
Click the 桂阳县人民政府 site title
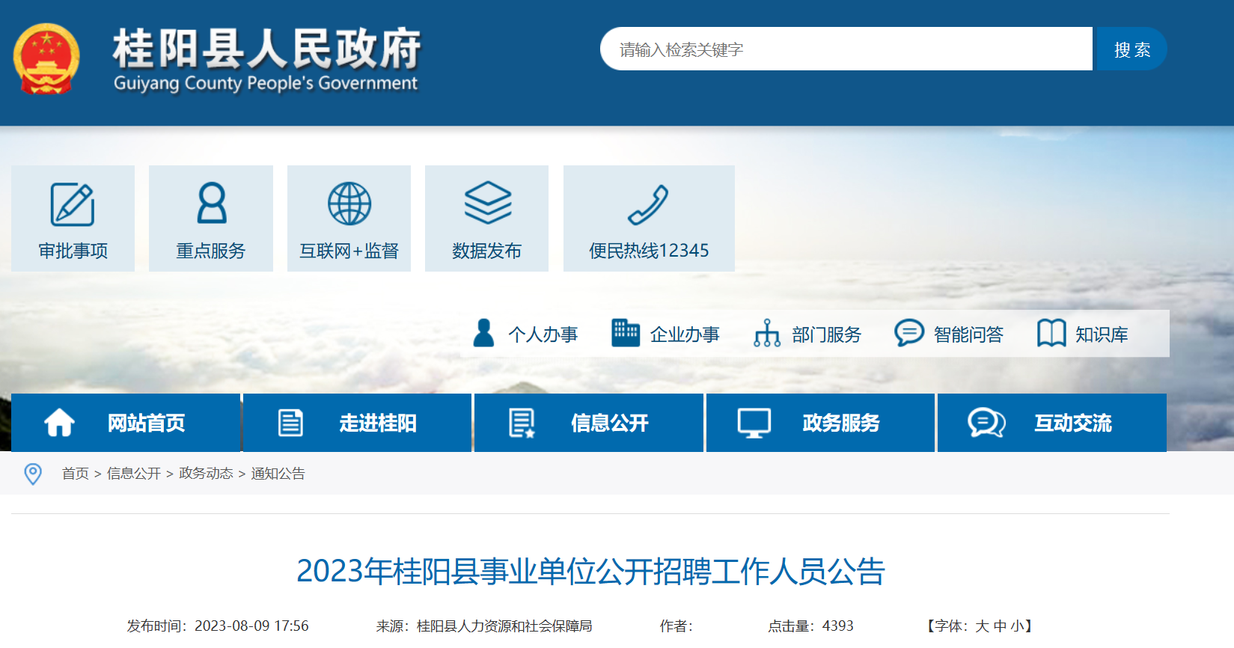coord(266,48)
